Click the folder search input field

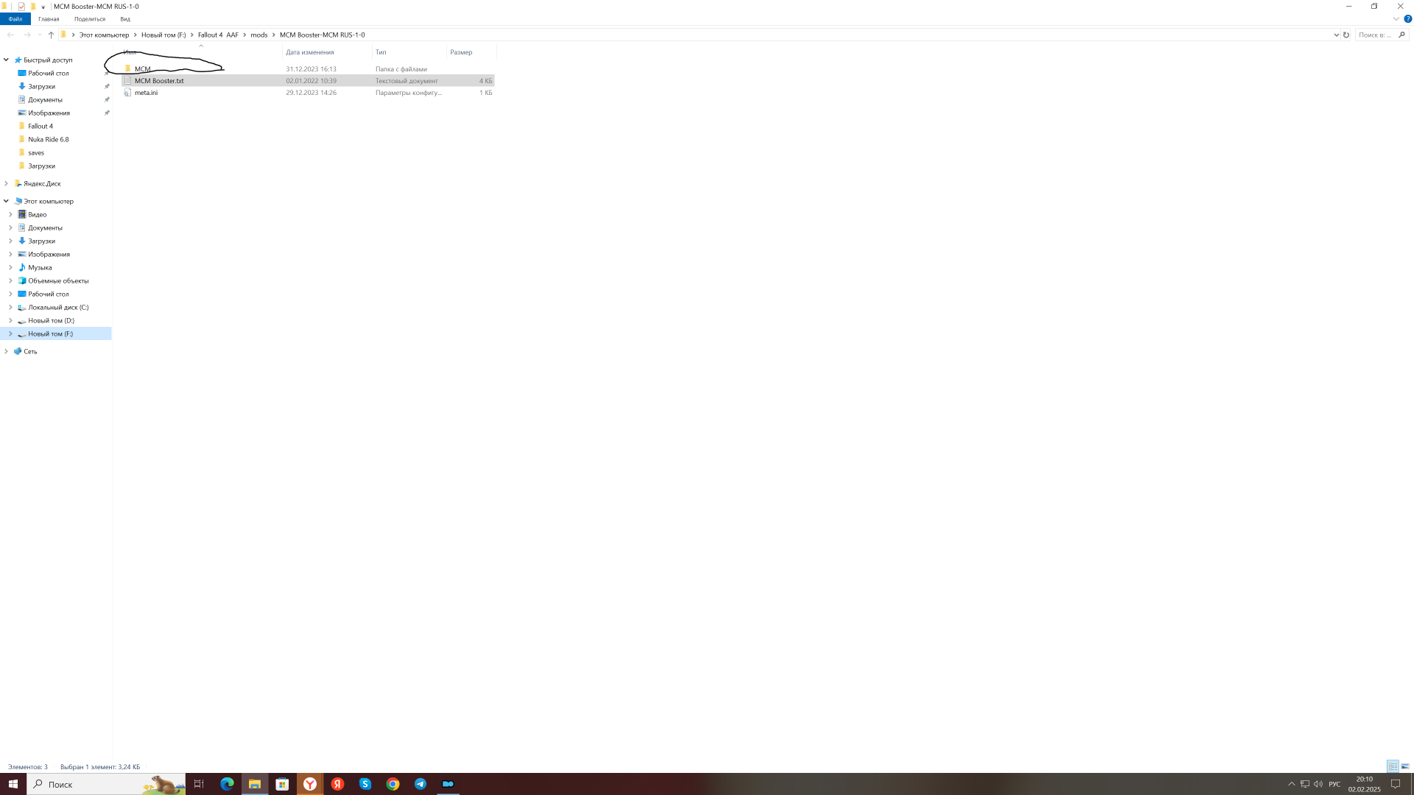pyautogui.click(x=1374, y=35)
